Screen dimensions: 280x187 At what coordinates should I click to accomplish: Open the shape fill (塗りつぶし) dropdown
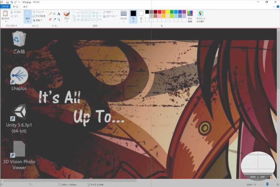click(110, 16)
